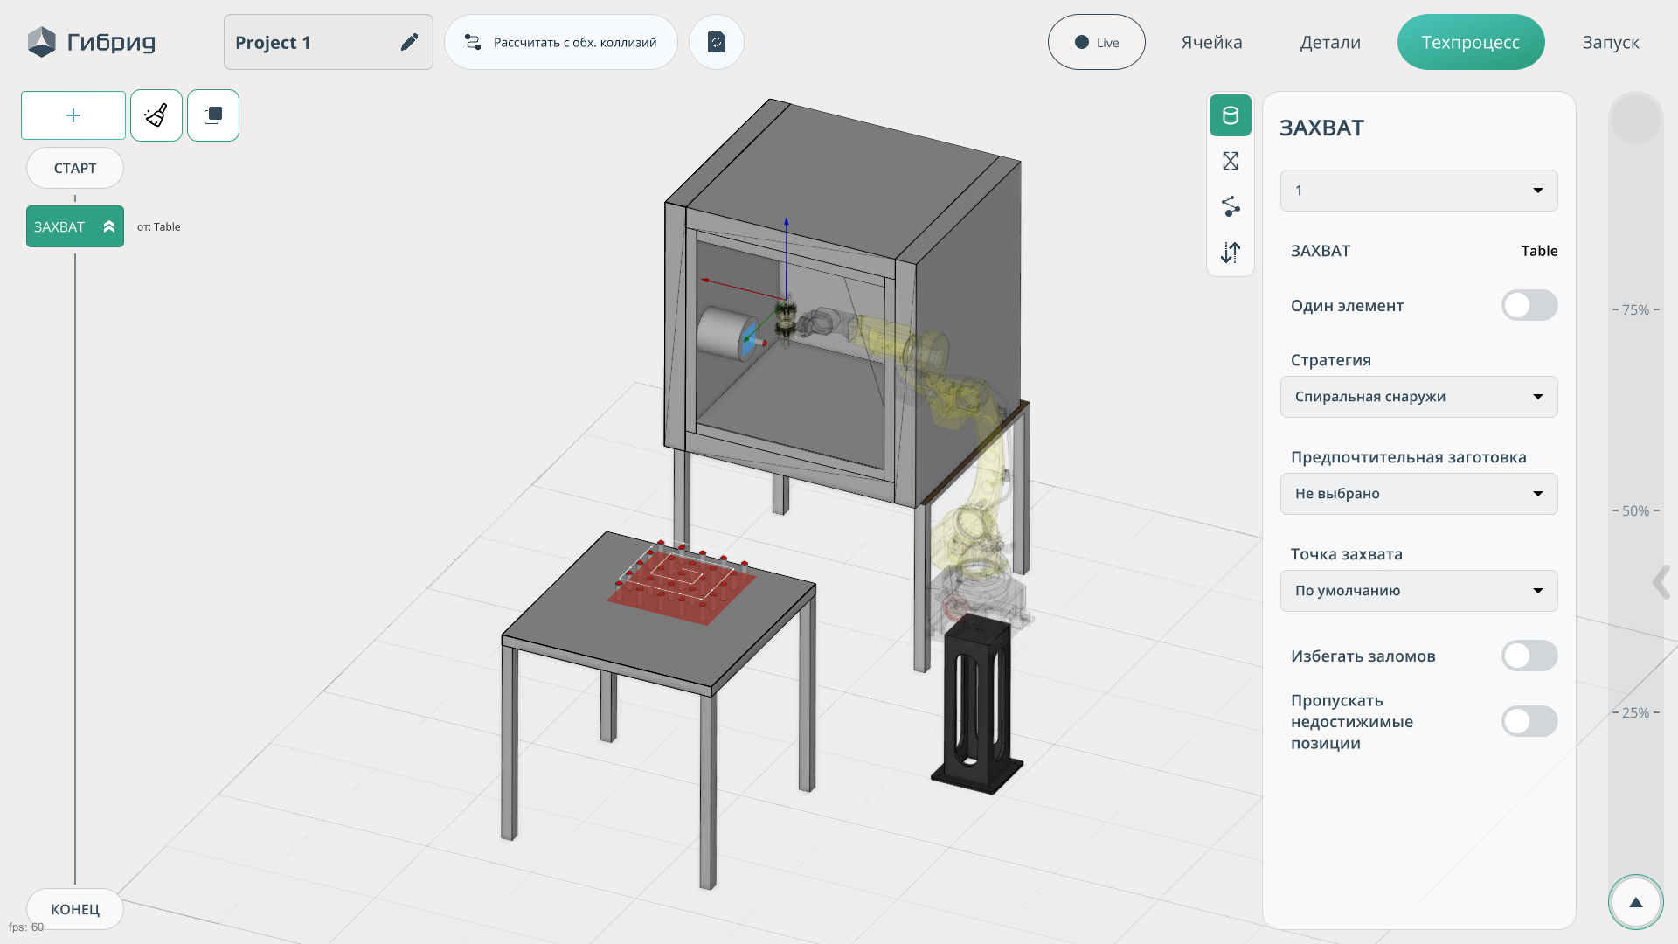Click the broom clear icon button

[156, 115]
